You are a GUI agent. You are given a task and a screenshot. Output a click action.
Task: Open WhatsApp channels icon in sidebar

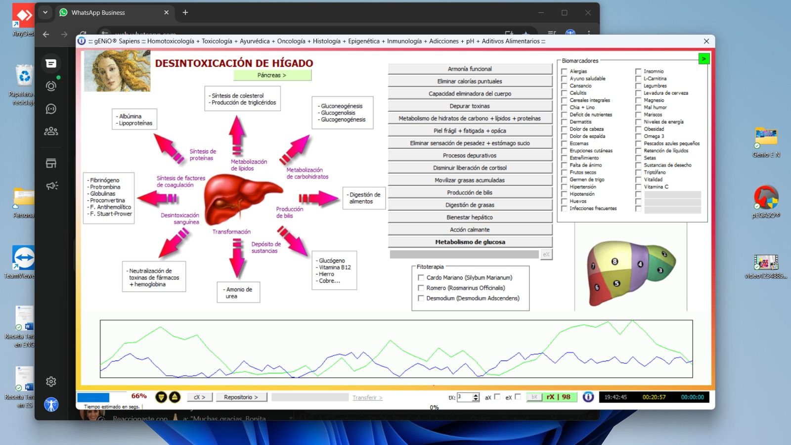pos(51,109)
